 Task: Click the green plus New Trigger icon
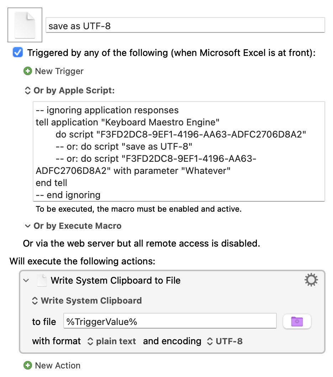click(x=27, y=71)
